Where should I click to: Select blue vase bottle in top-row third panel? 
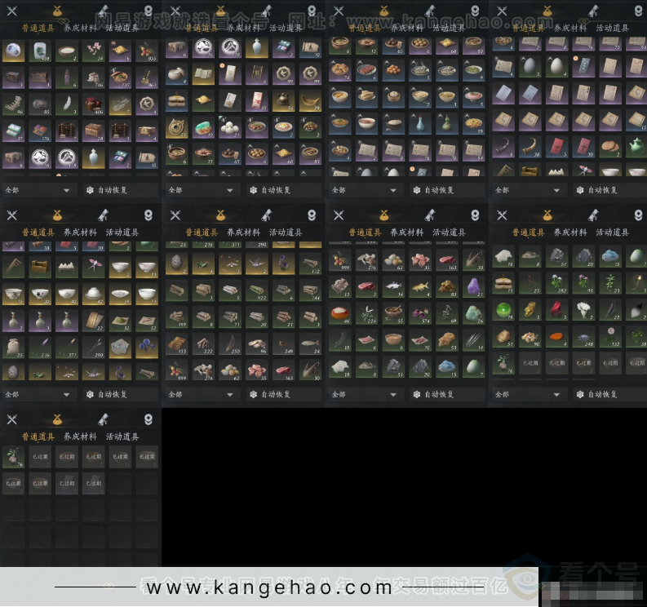(x=420, y=123)
